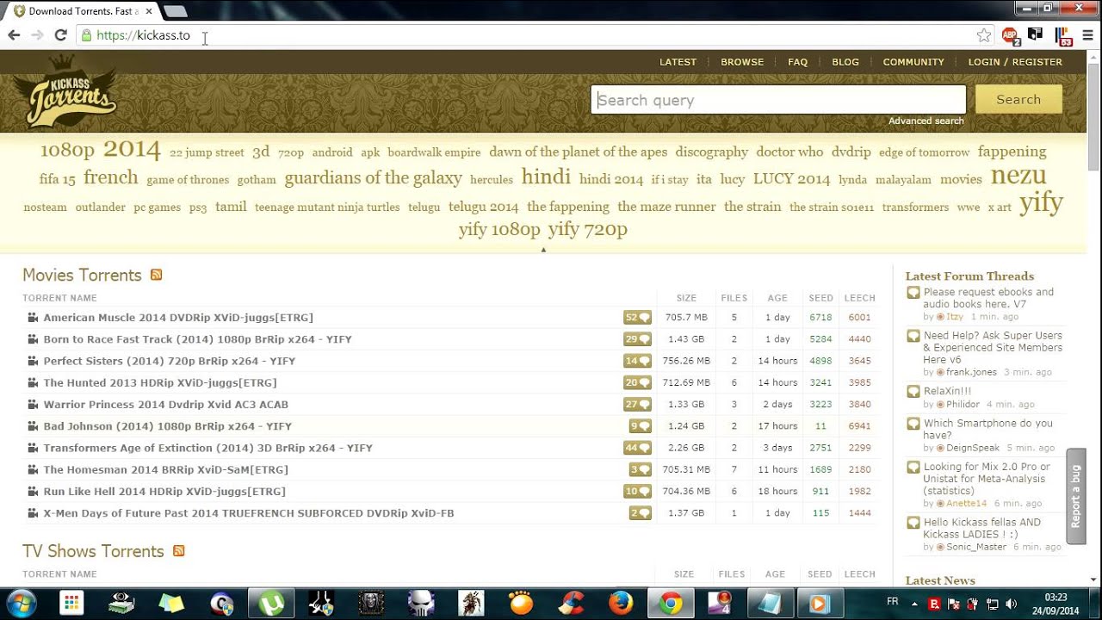
Task: Click comments badge 44 for Transformers
Action: click(637, 448)
